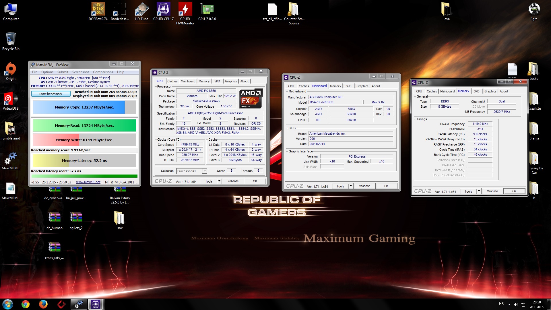551x310 pixels.
Task: Click the Core Speed value field
Action: click(190, 145)
